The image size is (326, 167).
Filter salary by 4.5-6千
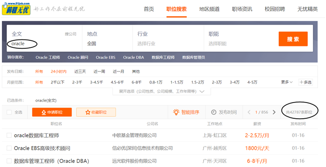[x=117, y=82]
